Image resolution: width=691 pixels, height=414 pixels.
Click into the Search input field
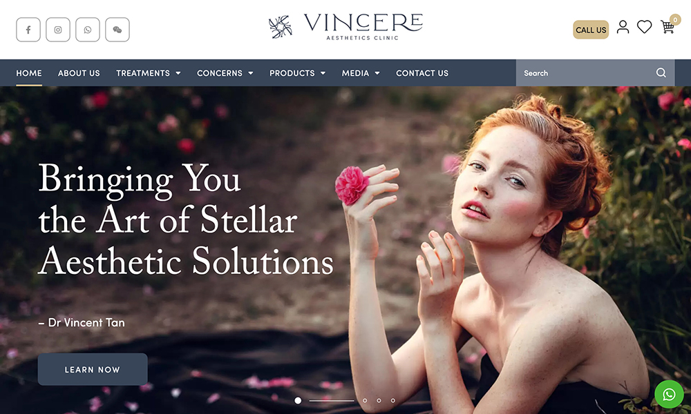(x=586, y=73)
